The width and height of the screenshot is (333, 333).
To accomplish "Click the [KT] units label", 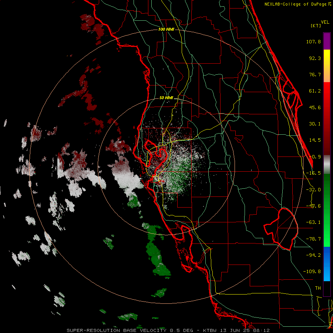I will 316,26.
